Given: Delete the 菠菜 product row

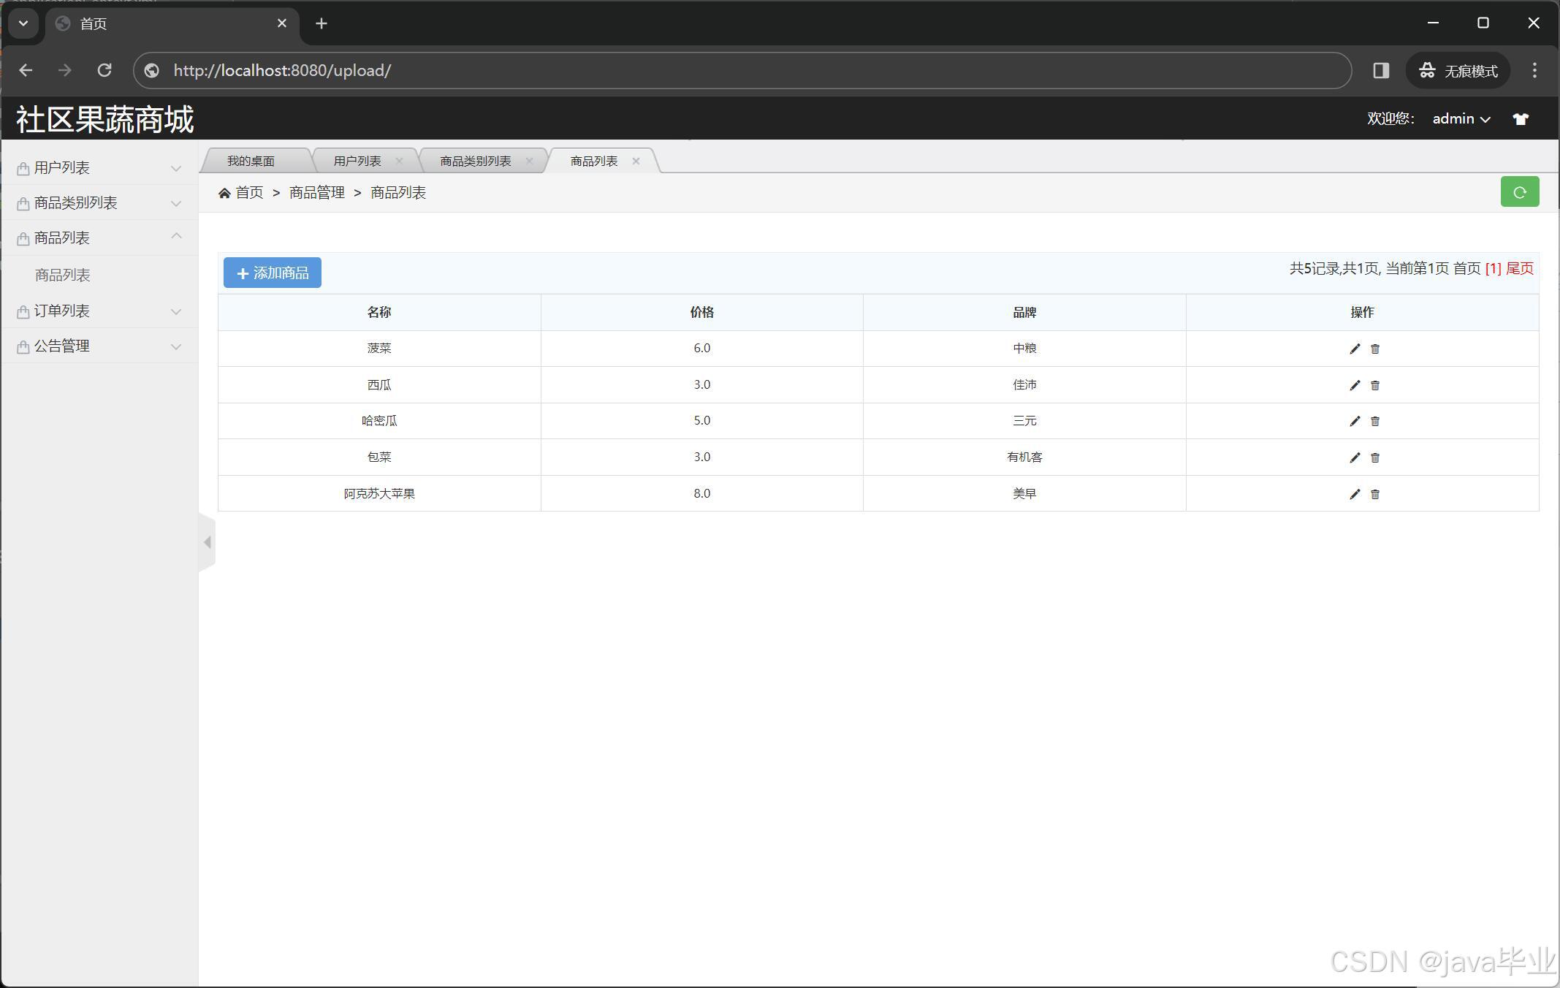Looking at the screenshot, I should pos(1375,349).
